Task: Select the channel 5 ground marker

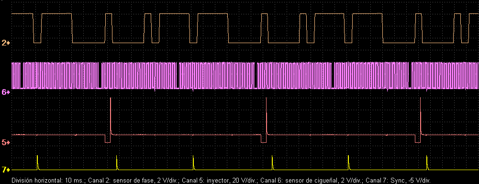Action: tap(5, 142)
